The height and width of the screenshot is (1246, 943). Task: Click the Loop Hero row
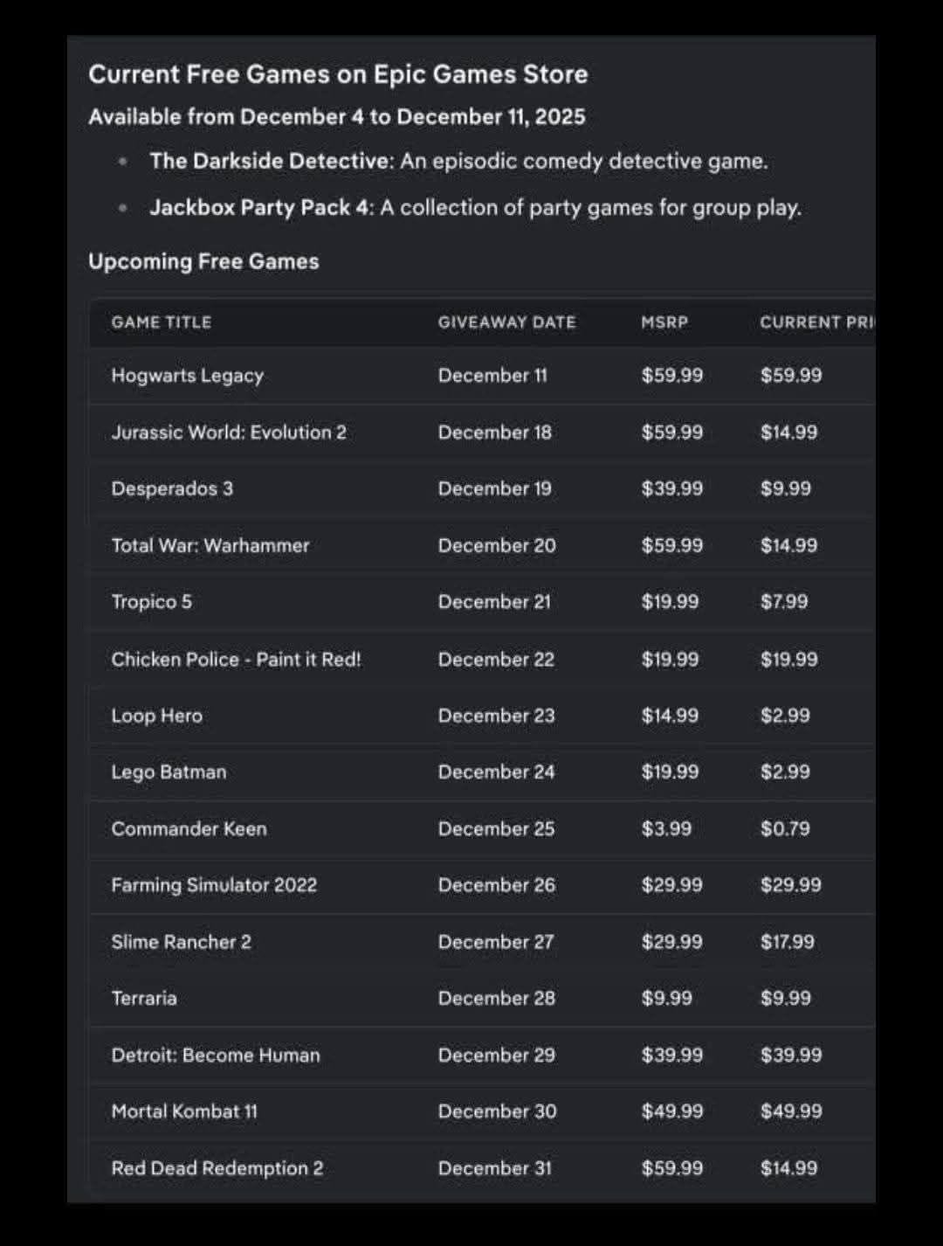coord(156,716)
